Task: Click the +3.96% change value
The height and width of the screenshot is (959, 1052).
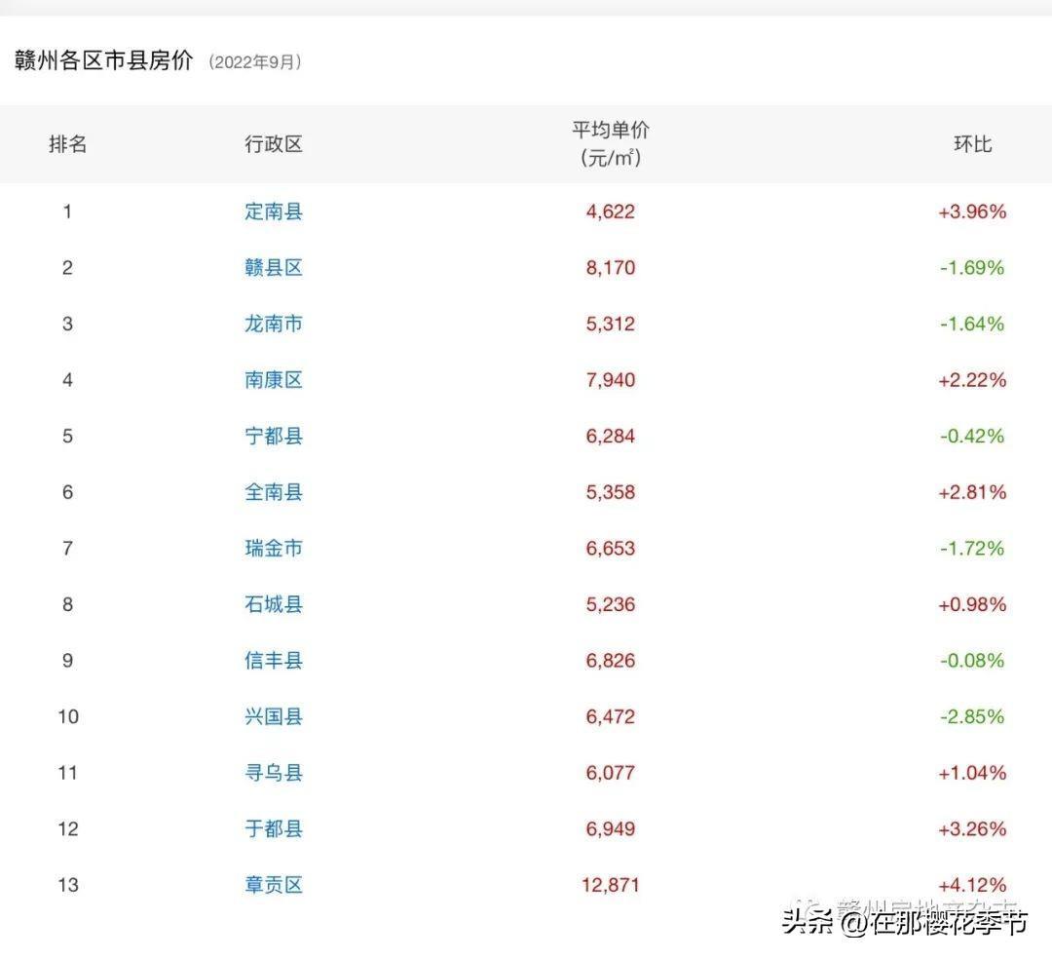Action: [971, 211]
